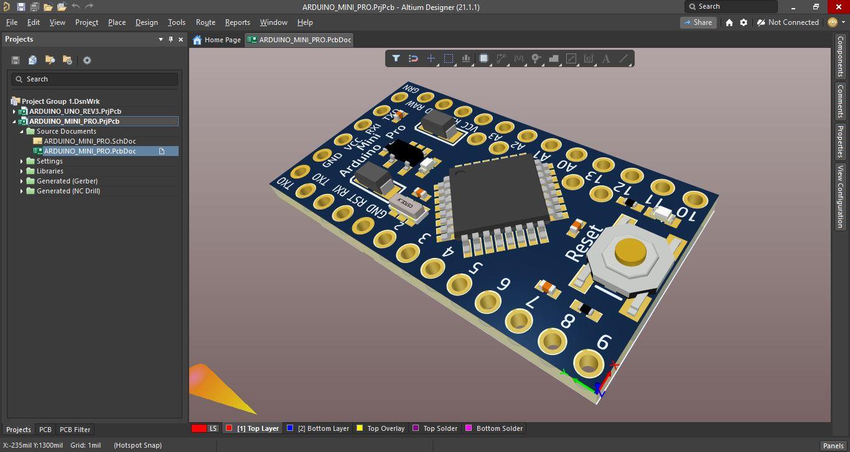Select the Bottom Solder layer tab
850x452 pixels.
(494, 428)
